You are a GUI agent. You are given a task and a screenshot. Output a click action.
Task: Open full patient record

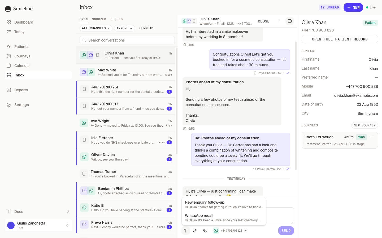[x=340, y=39]
